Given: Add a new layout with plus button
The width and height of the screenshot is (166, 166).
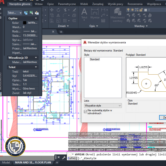Looking at the screenshot, I should (57, 162).
